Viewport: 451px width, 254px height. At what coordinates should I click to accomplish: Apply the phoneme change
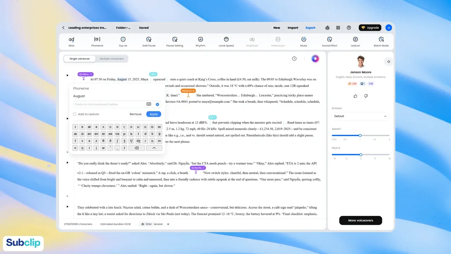pos(154,114)
